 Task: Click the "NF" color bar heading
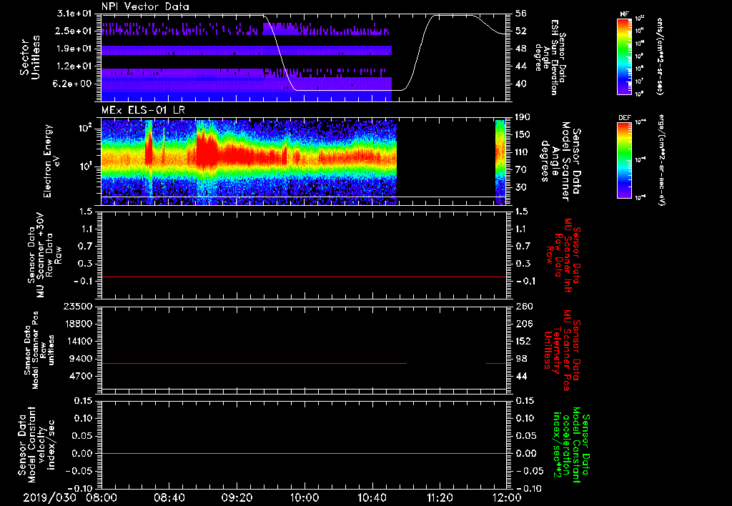[624, 14]
